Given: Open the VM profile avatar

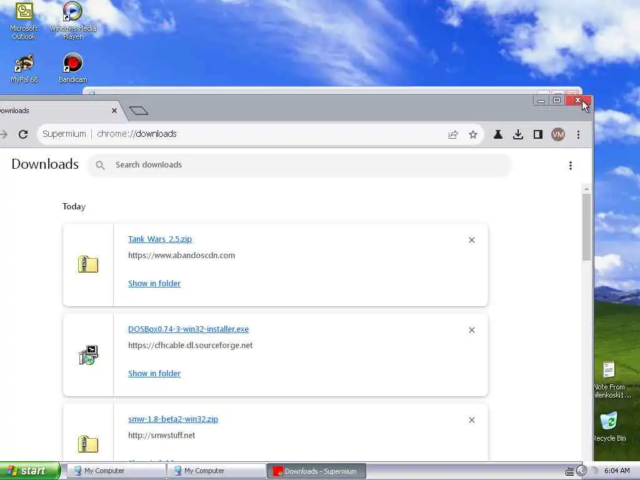Looking at the screenshot, I should tap(558, 134).
